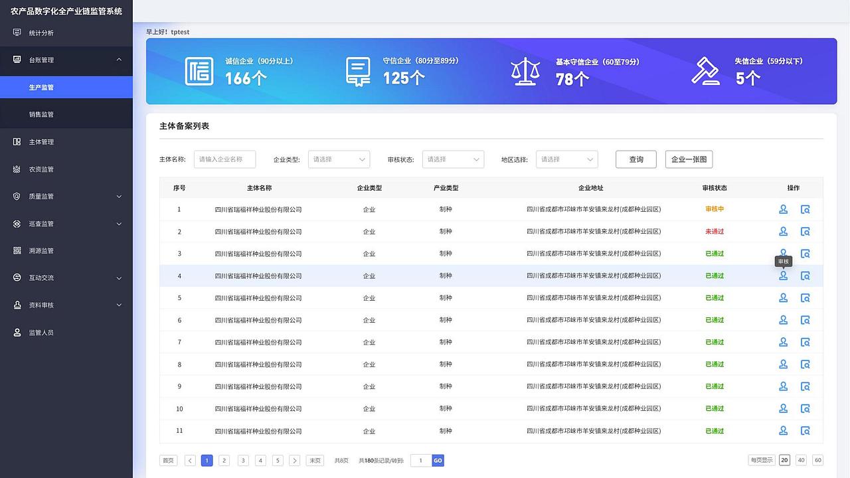Click the 巡查监管 sidebar icon
The image size is (850, 478).
pyautogui.click(x=17, y=224)
